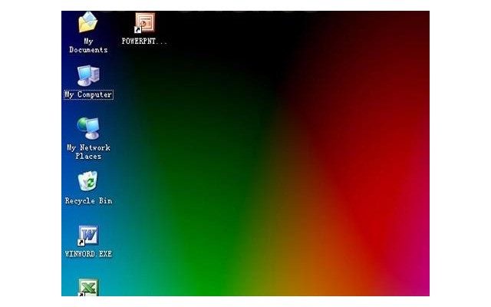Select the POWERPNT PowerPoint shortcut icon

[x=145, y=22]
